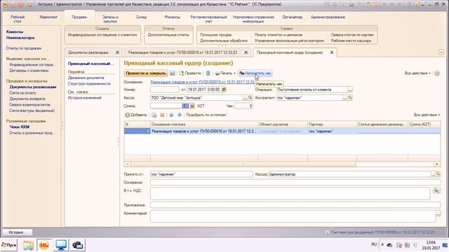Screen dimensions: 449x252
Task: Click the camera recorder icon in the taskbar
Action: click(77, 245)
